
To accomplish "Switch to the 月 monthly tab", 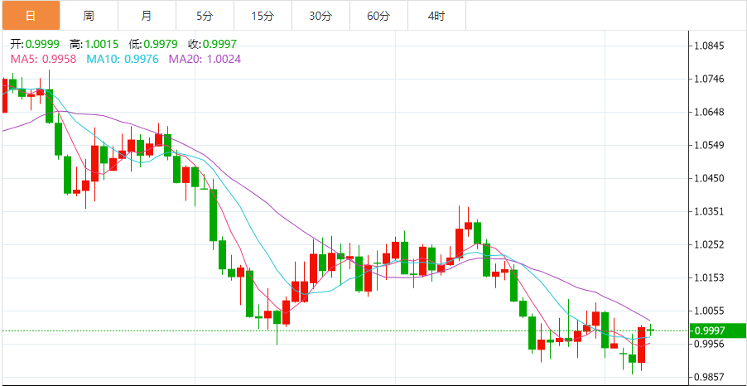I will click(x=147, y=16).
